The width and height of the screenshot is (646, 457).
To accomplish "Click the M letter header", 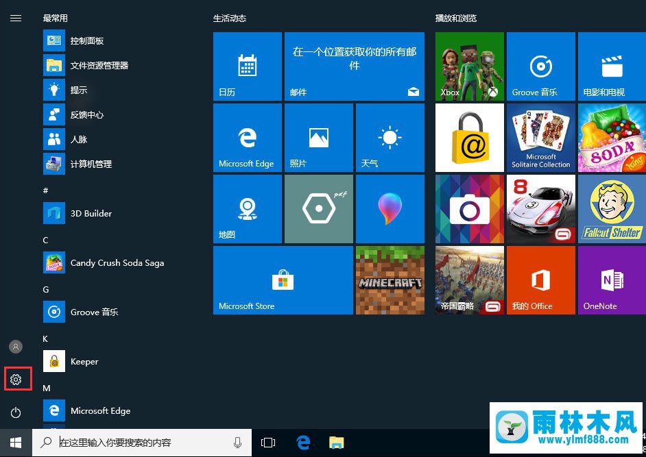I will pyautogui.click(x=47, y=388).
